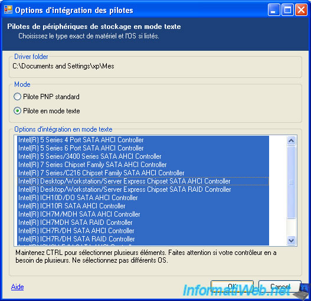Click the Cancel button
The width and height of the screenshot is (311, 301).
tap(280, 287)
